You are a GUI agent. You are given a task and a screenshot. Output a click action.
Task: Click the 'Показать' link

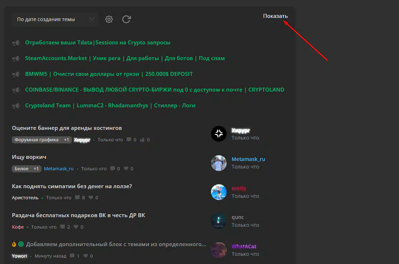click(275, 16)
